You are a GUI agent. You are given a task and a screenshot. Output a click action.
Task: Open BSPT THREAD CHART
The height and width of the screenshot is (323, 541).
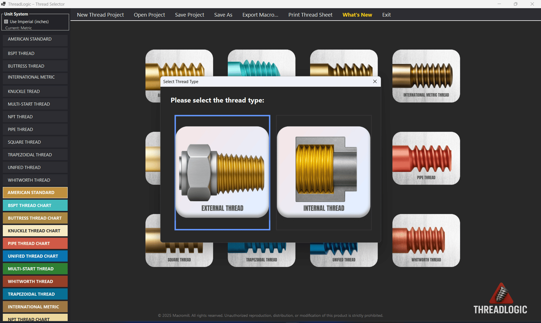pos(35,205)
